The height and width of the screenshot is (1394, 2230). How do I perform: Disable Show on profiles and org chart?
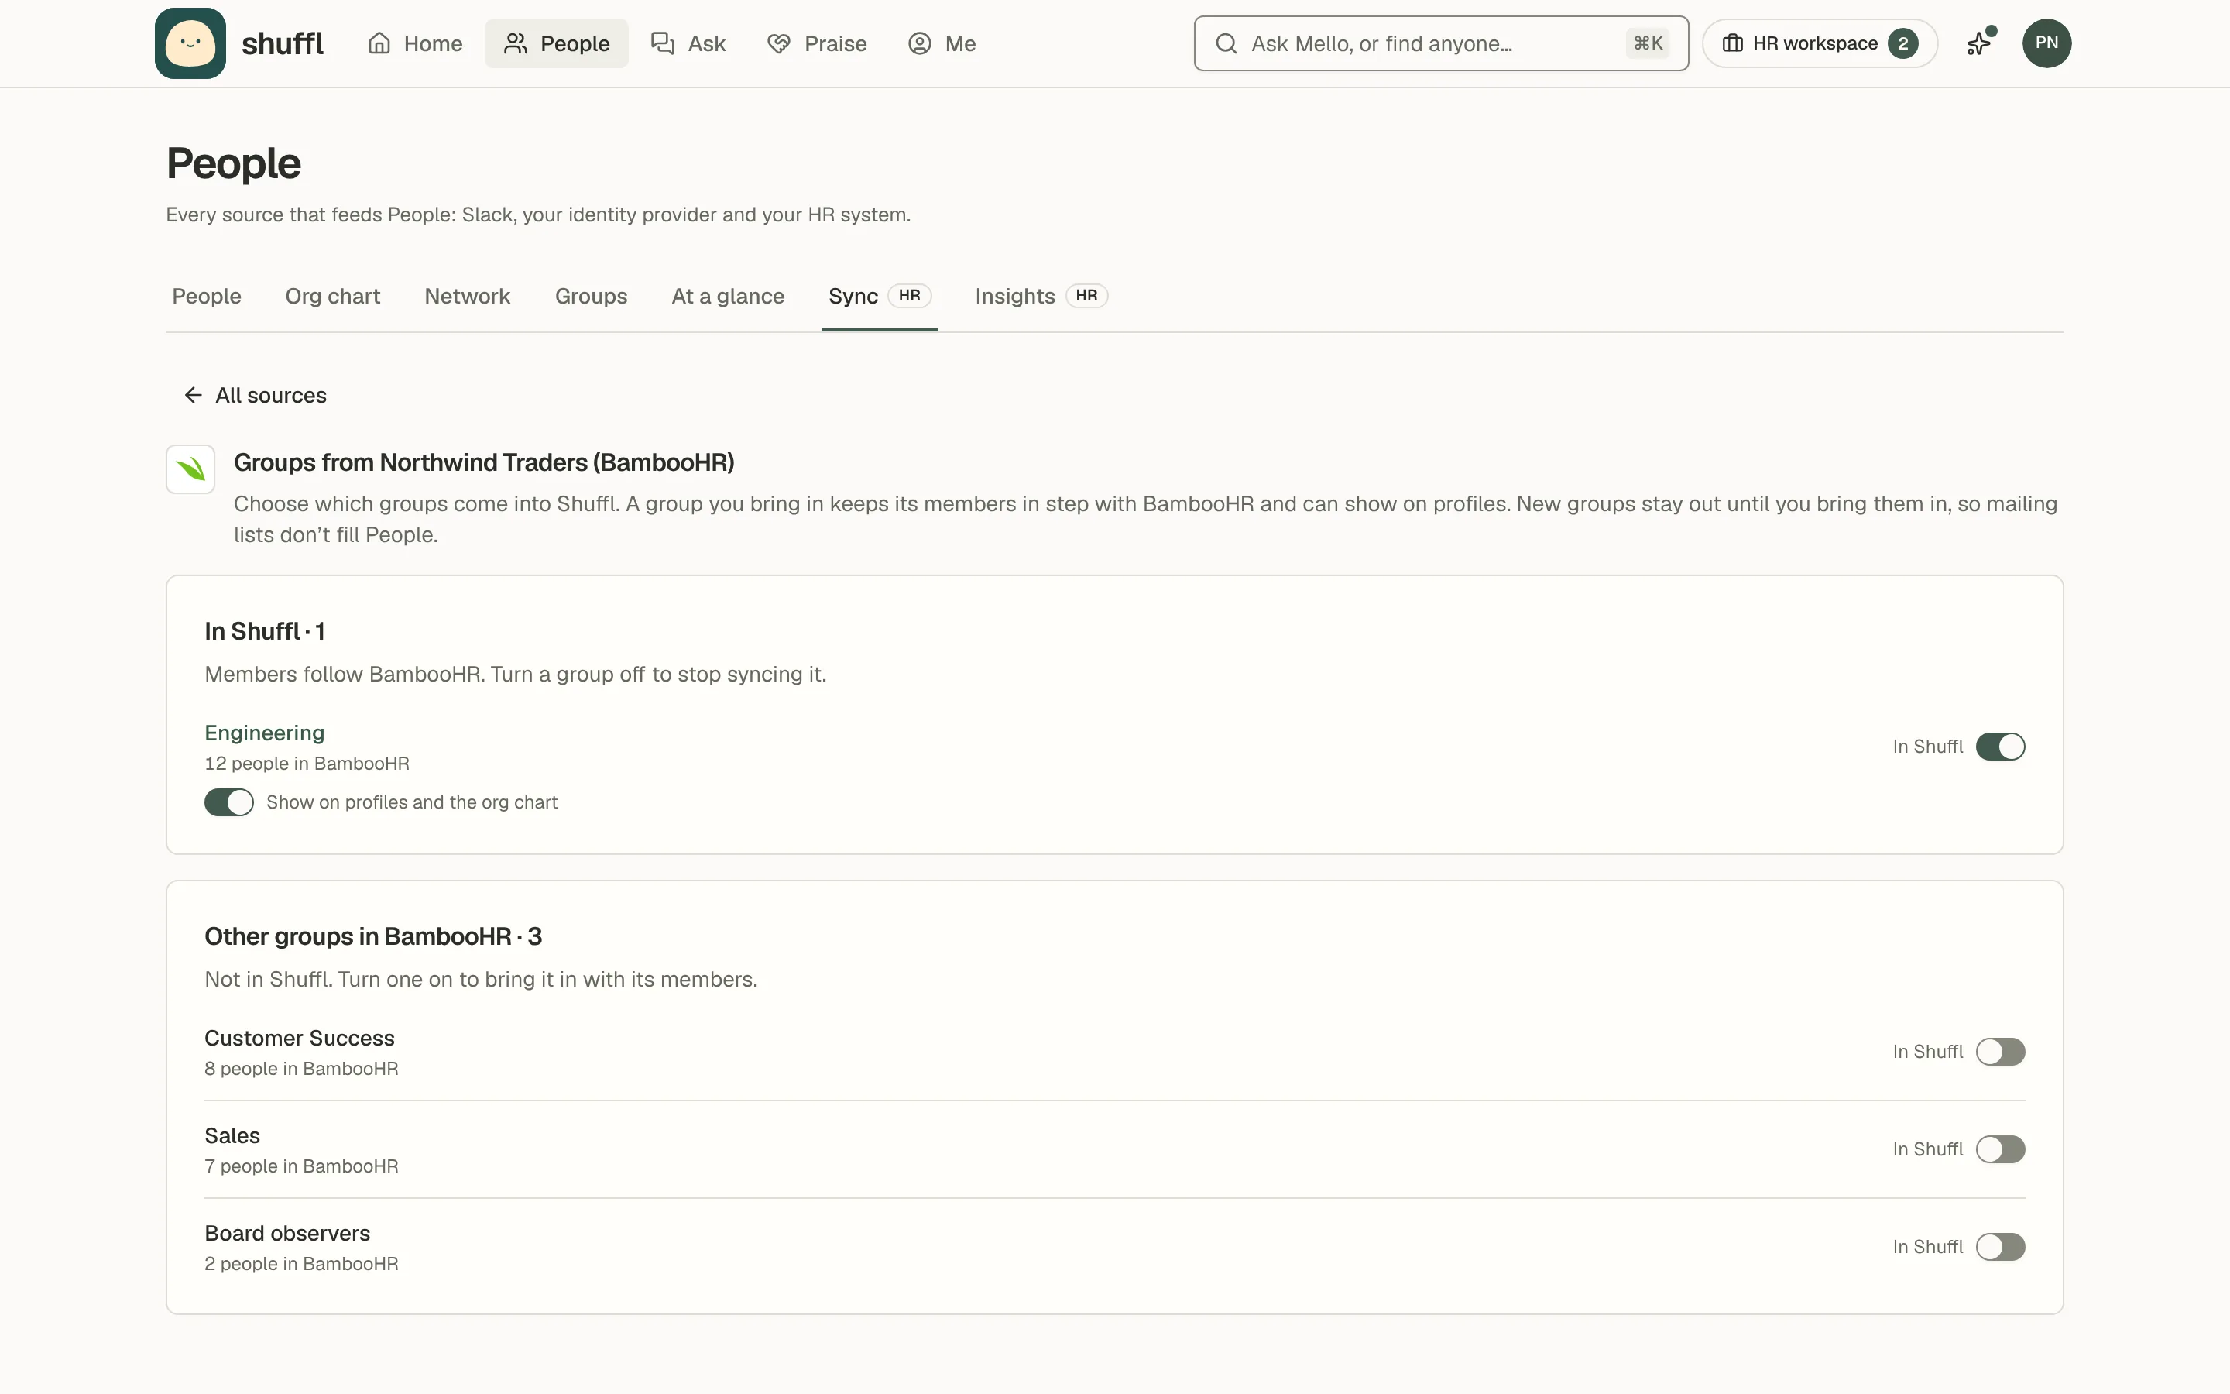(228, 802)
